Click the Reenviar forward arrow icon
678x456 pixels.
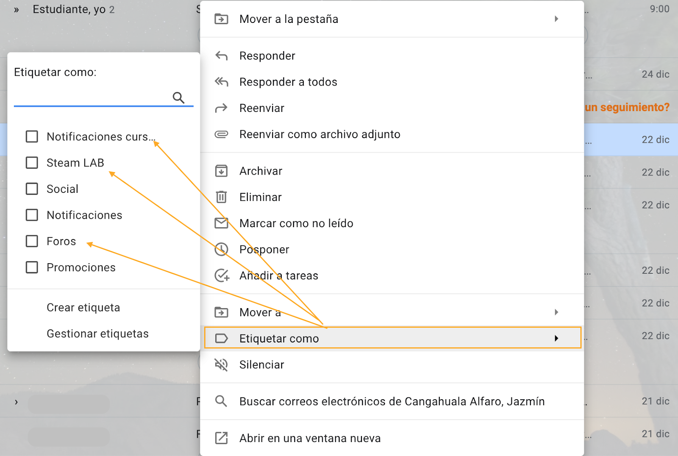pyautogui.click(x=221, y=108)
